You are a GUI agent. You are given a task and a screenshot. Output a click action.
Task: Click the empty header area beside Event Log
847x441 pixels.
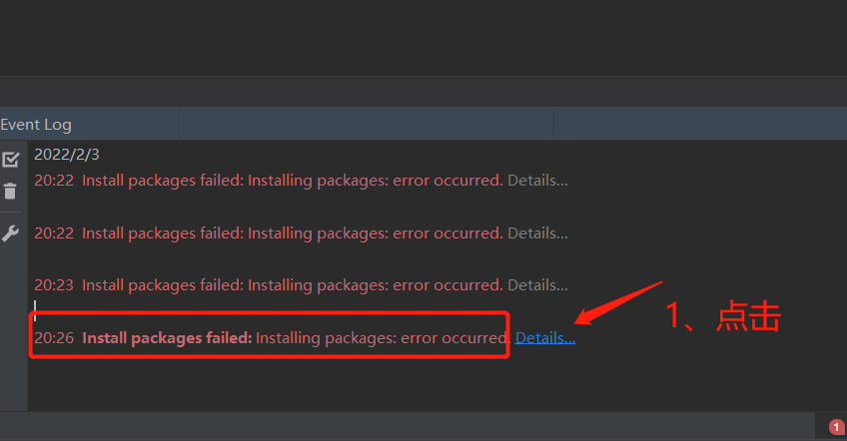pyautogui.click(x=367, y=124)
